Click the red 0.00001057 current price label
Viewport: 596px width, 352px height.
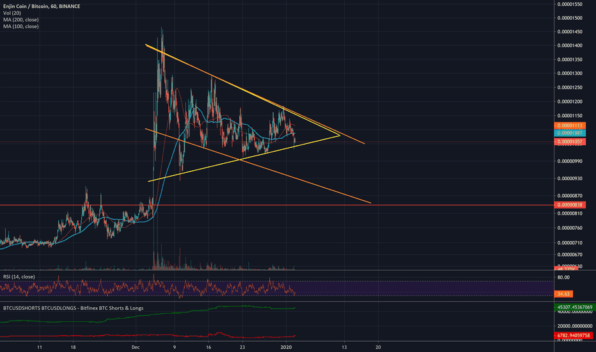[x=570, y=141]
